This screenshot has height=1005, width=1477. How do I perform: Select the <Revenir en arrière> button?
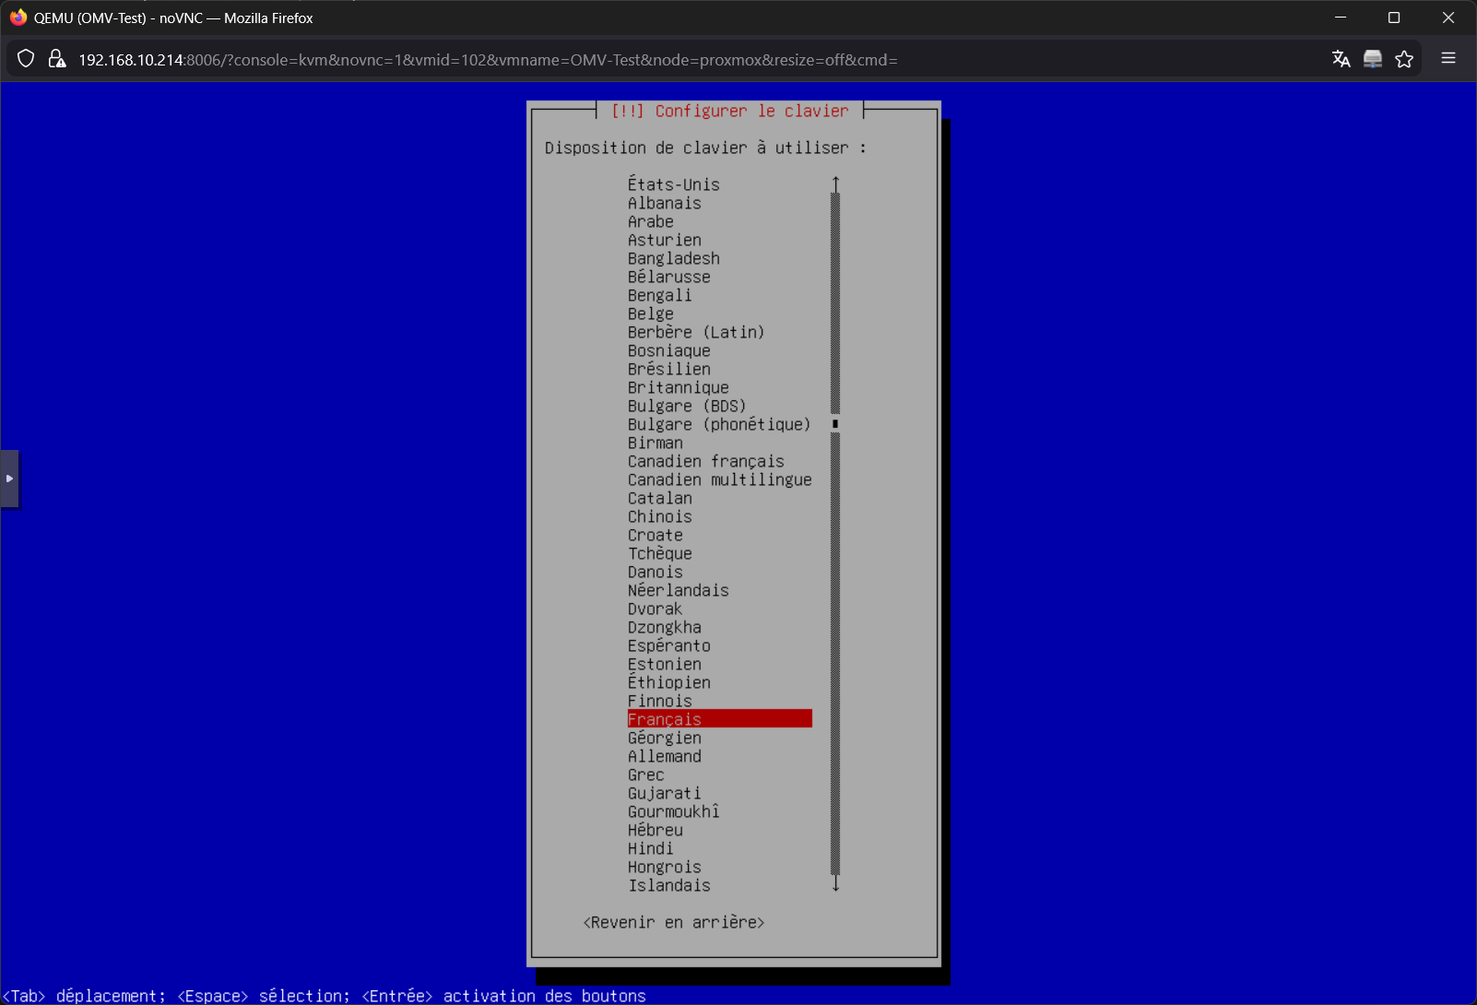coord(674,922)
